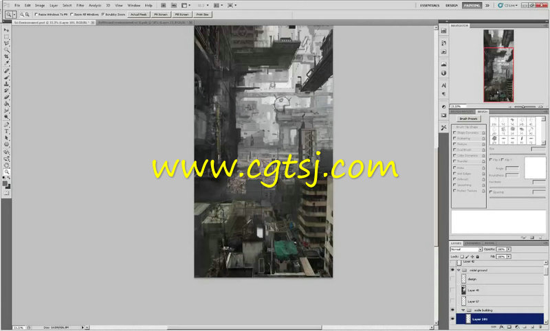This screenshot has height=331, width=550.
Task: Delete layer using the trash icon
Action: coord(540,327)
